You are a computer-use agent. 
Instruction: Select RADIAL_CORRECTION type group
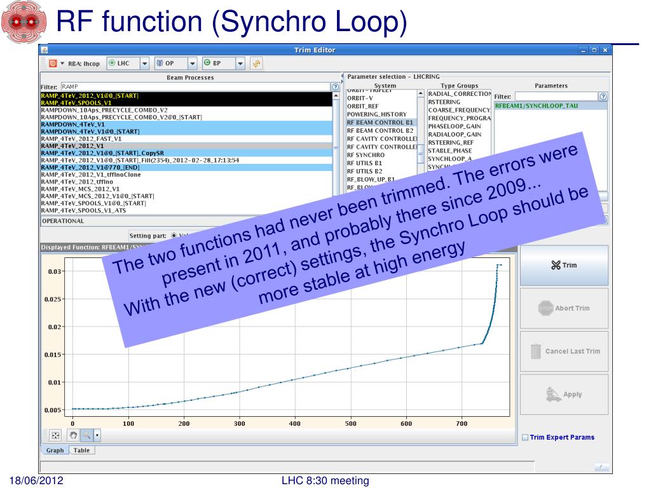[x=459, y=94]
